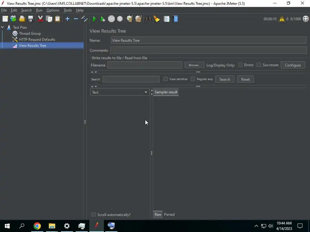The width and height of the screenshot is (310, 232).
Task: Open the Options menu
Action: [x=53, y=10]
